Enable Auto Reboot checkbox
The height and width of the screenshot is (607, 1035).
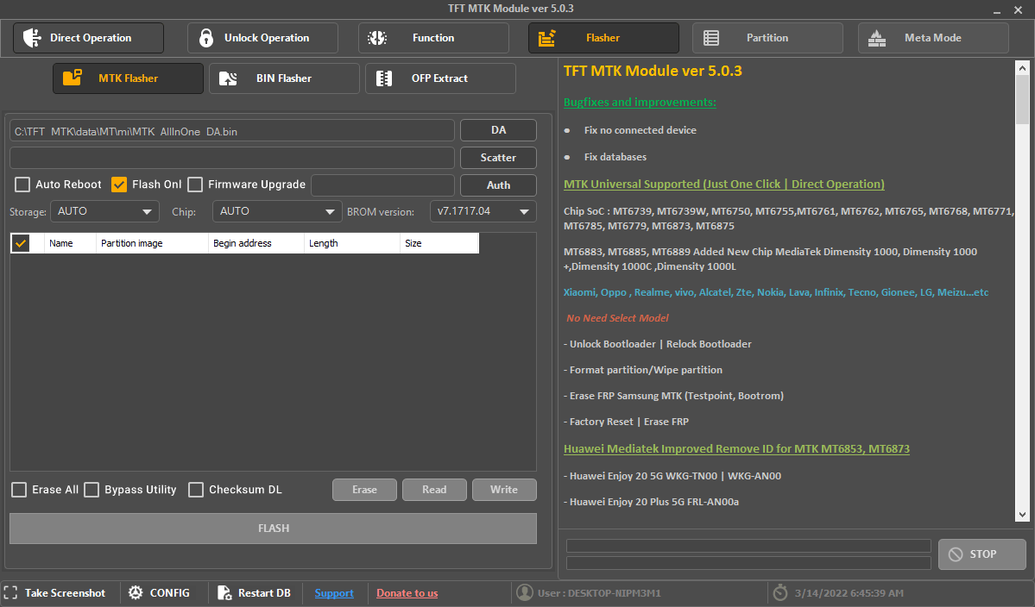coord(22,185)
